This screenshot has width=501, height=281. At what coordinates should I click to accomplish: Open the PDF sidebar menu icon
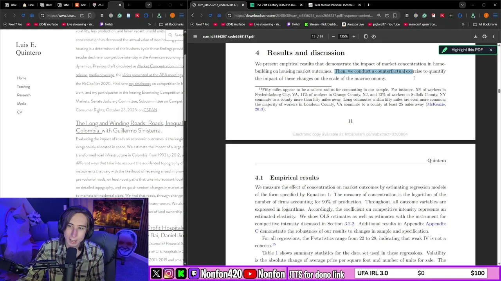point(195,36)
